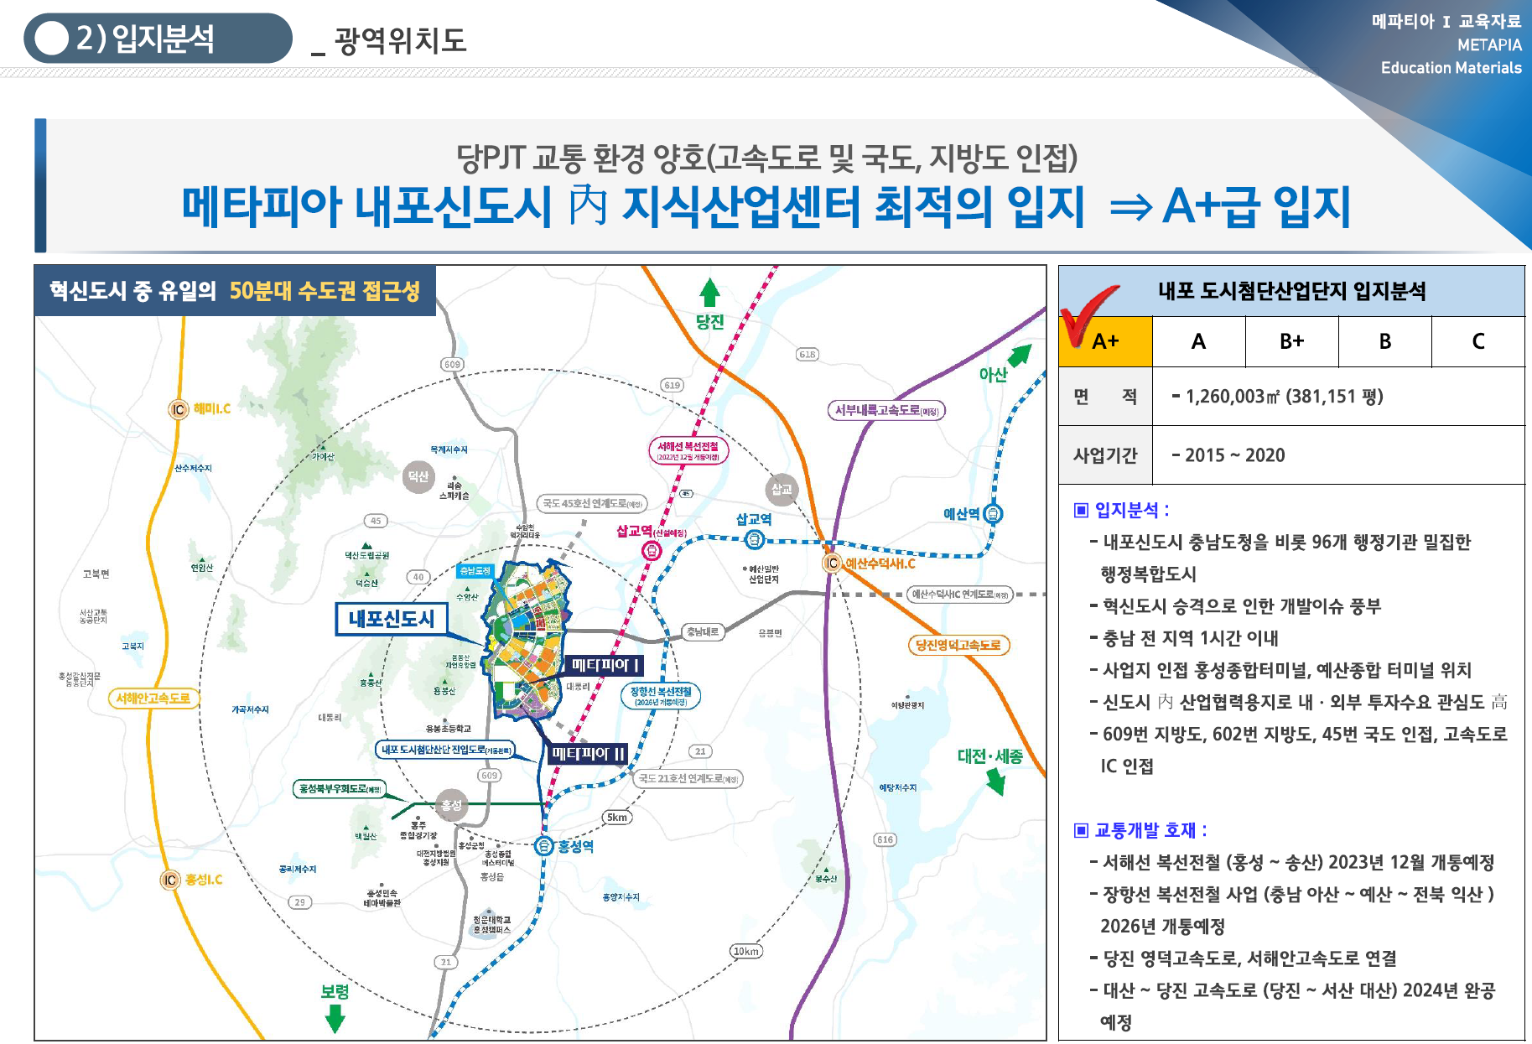Screen dimensions: 1532x1044
Task: Select the gray 홍성 circle marker
Action: pos(451,805)
